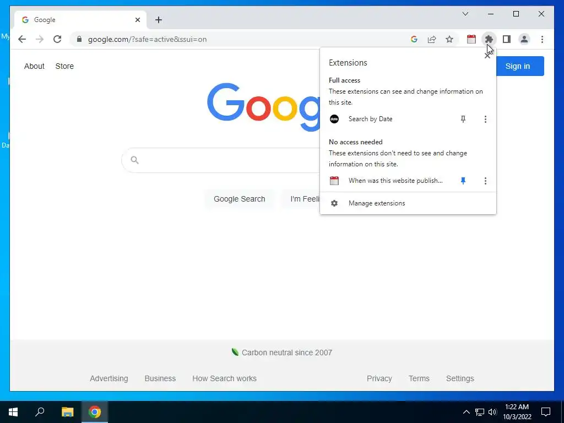The width and height of the screenshot is (564, 423).
Task: Open Chrome's three-dot main menu
Action: pyautogui.click(x=542, y=39)
